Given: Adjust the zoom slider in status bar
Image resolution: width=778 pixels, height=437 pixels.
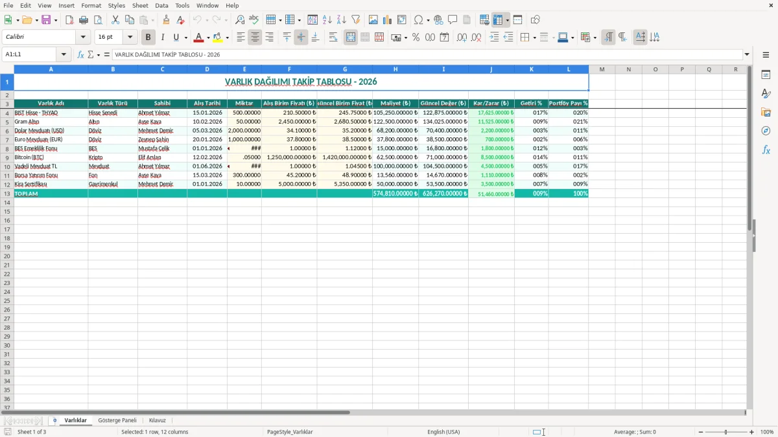Looking at the screenshot, I should (x=725, y=432).
